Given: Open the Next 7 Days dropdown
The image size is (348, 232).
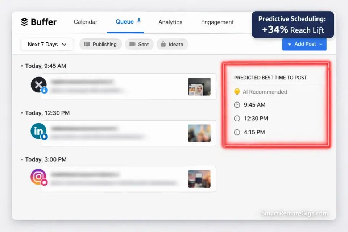Looking at the screenshot, I should click(x=46, y=44).
